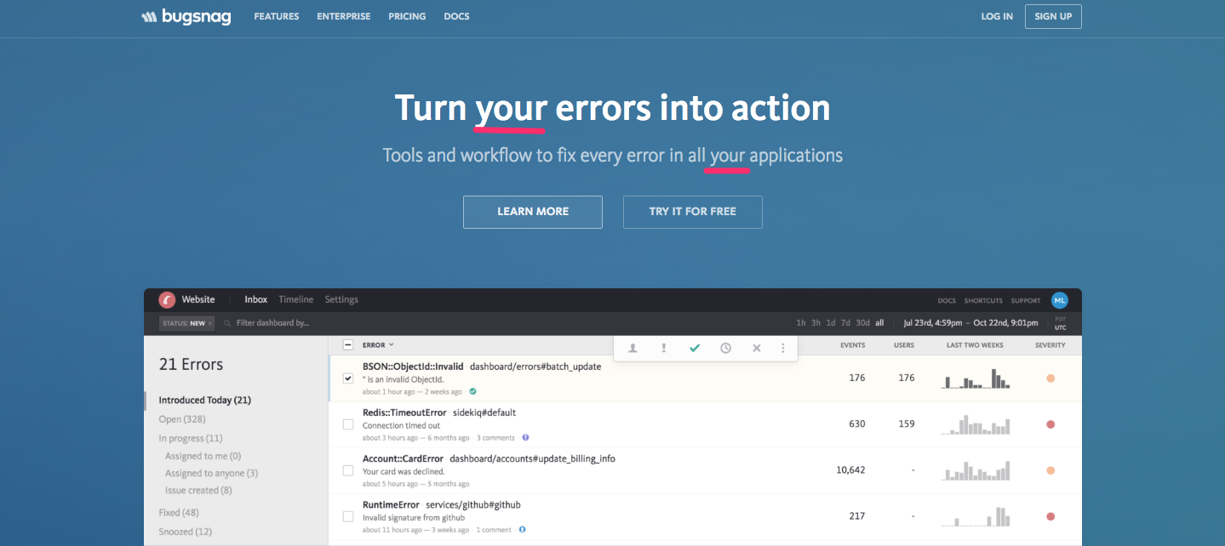Click the Bugsnag logo in the header
Screen dimensions: 1225x546
pos(186,16)
